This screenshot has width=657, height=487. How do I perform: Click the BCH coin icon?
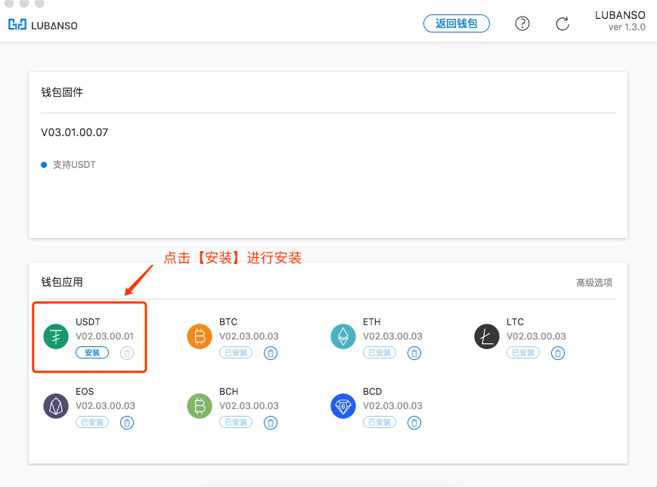click(200, 406)
